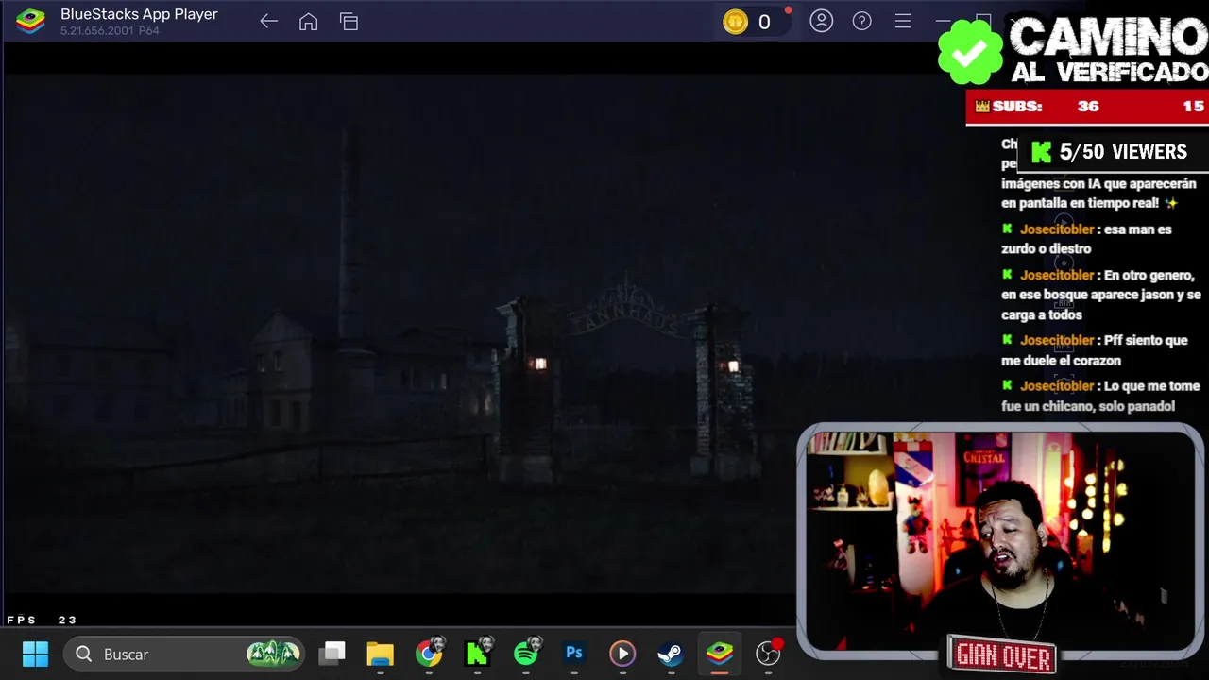Click the FPS 23 counter
1209x680 pixels.
click(42, 620)
